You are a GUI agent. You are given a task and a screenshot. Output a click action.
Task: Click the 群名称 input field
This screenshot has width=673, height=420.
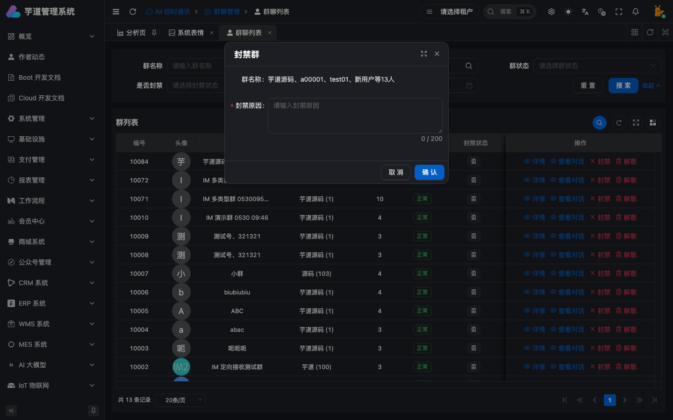[196, 66]
